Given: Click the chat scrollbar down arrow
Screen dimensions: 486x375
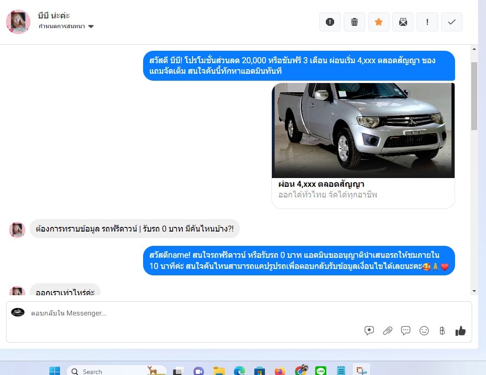Looking at the screenshot, I should coord(474,291).
